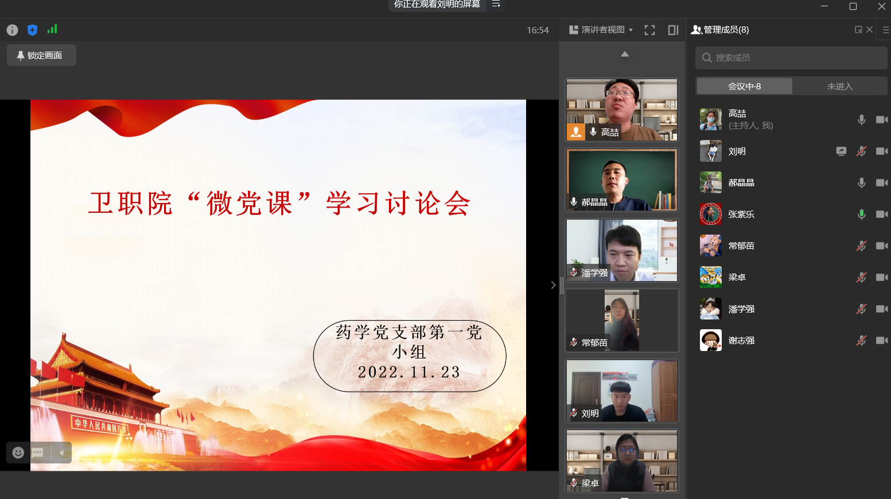
Task: Switch to the 未进入 tab
Action: pyautogui.click(x=840, y=85)
